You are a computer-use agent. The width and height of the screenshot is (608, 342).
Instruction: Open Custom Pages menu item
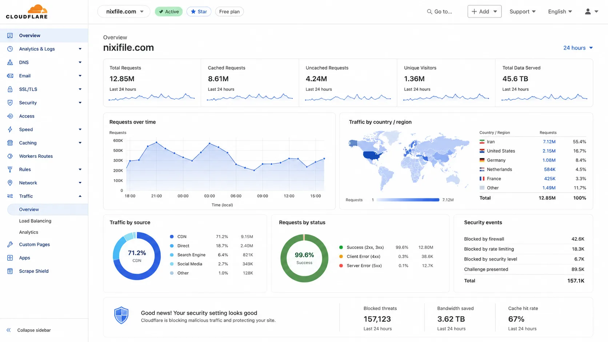click(35, 244)
